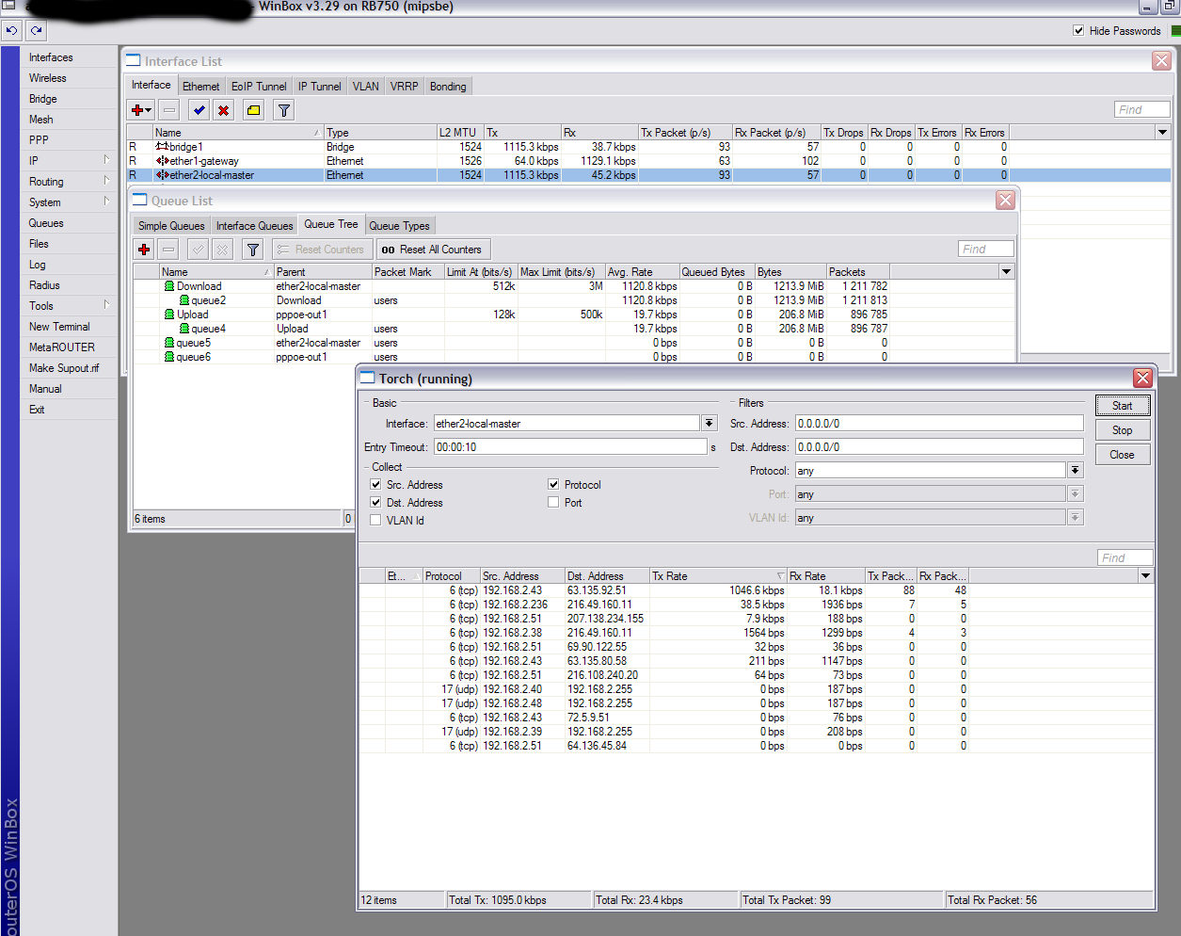The height and width of the screenshot is (936, 1181).
Task: Open the Protocol filter dropdown in Torch
Action: click(1075, 471)
